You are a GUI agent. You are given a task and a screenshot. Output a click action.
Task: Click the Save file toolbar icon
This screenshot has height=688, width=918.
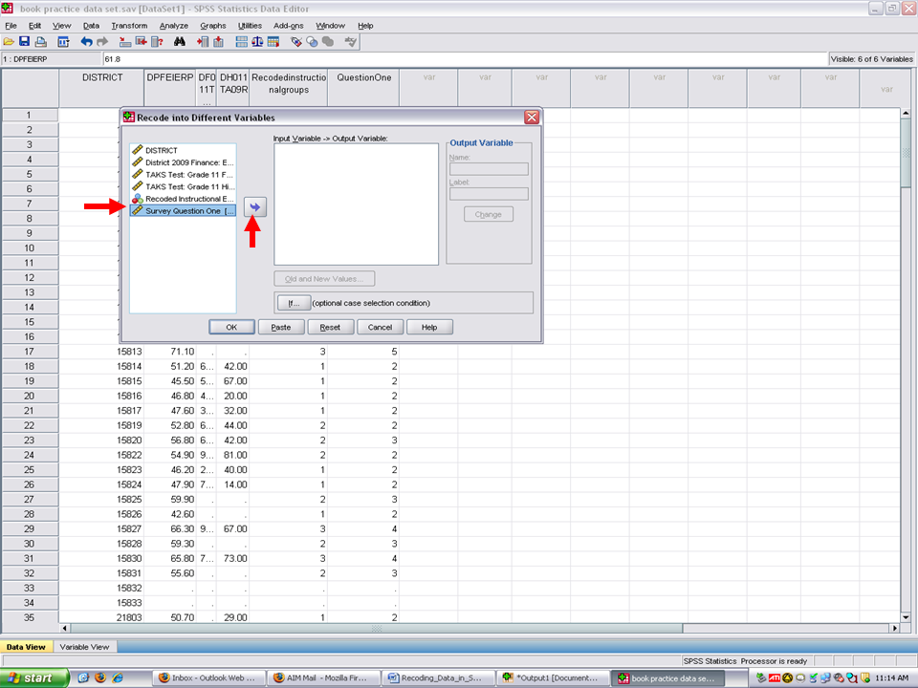coord(24,42)
